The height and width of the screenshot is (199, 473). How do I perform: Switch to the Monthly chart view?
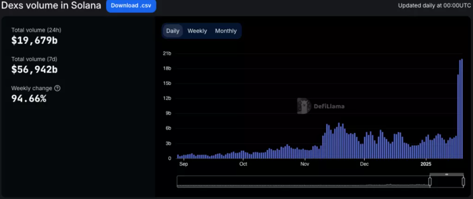[x=226, y=31]
